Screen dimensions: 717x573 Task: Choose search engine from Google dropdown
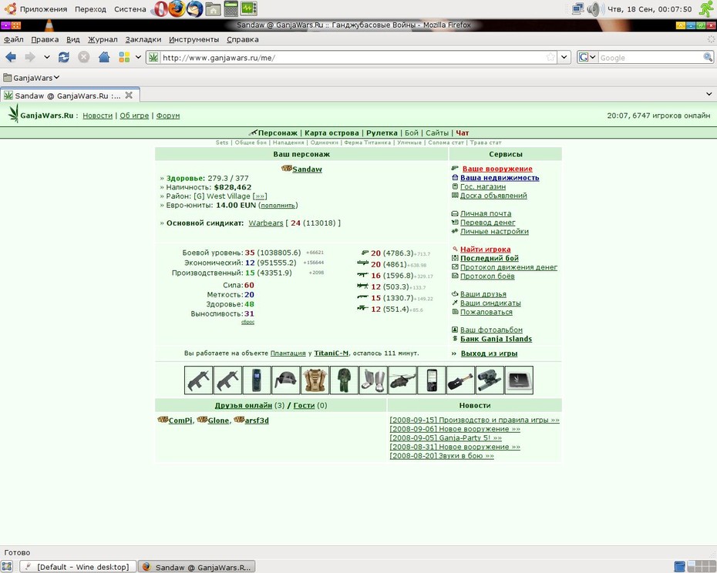(x=587, y=57)
